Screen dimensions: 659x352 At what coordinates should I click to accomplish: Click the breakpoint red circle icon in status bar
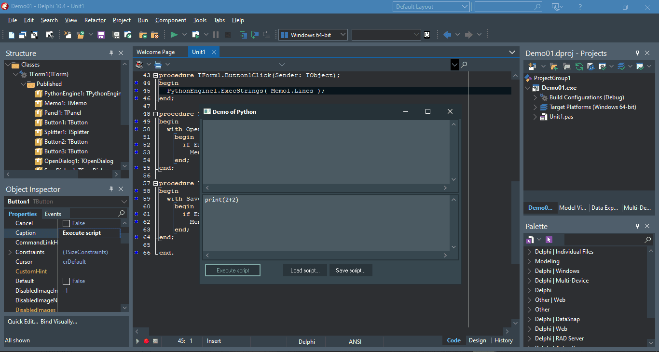[x=146, y=341]
